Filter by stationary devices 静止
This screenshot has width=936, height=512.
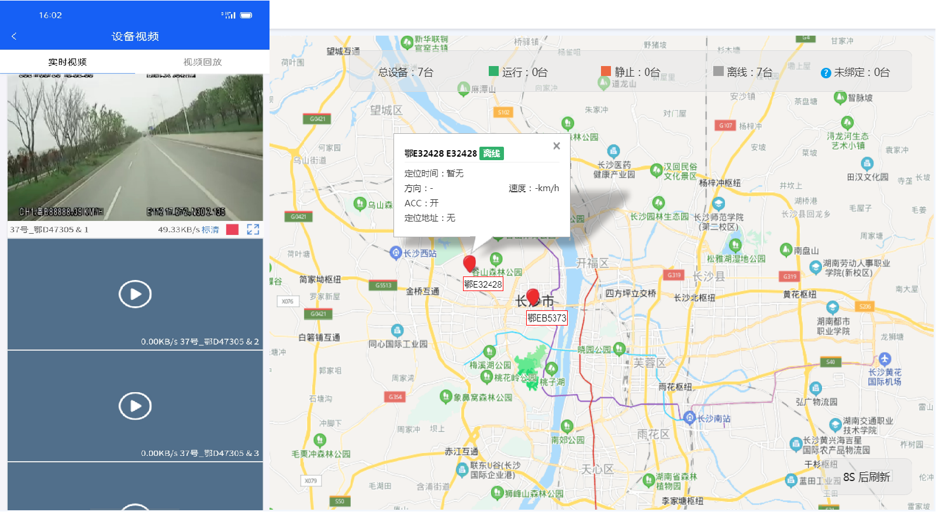pos(630,72)
